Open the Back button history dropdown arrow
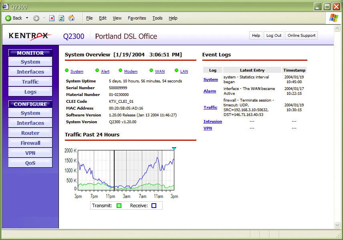 click(27, 18)
